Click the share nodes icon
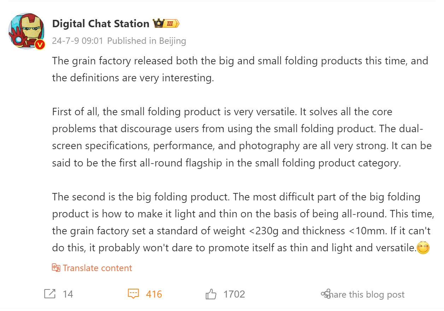The height and width of the screenshot is (311, 444). tap(326, 294)
